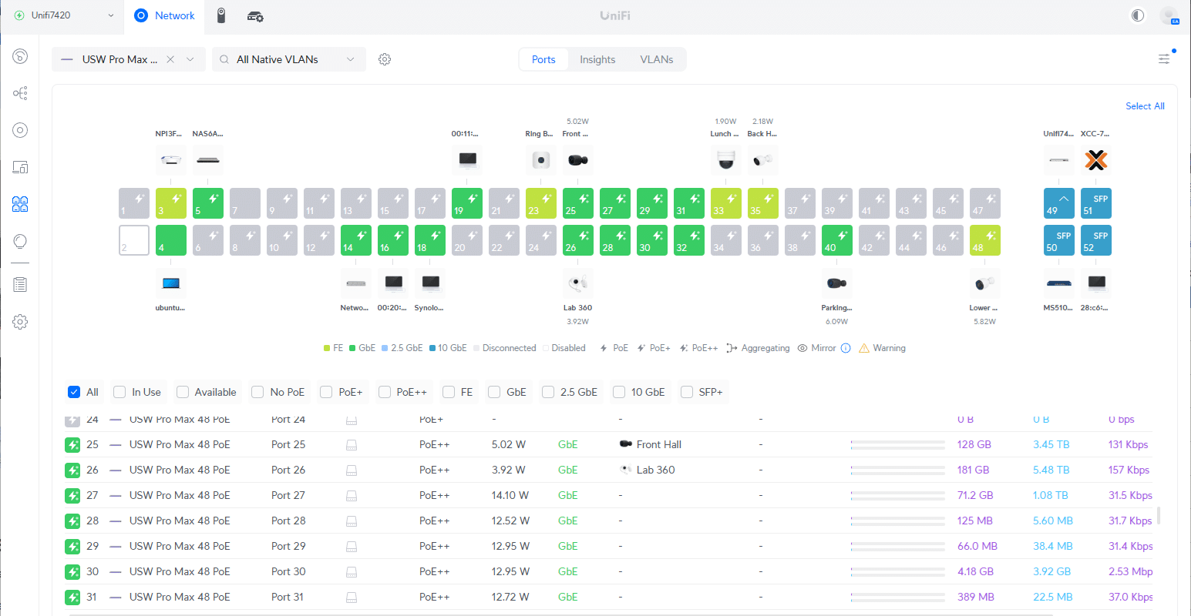Click the table vertical scrollbar

coord(1159,515)
